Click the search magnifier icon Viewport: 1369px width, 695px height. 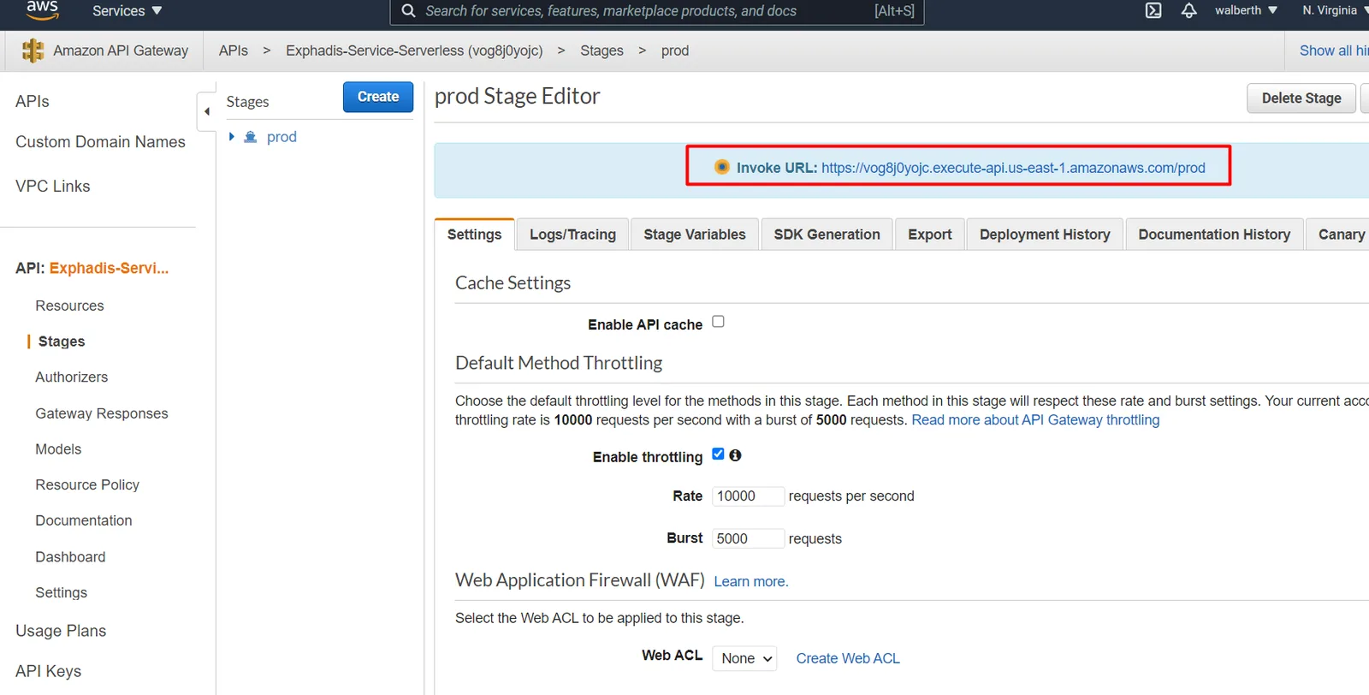(x=408, y=11)
